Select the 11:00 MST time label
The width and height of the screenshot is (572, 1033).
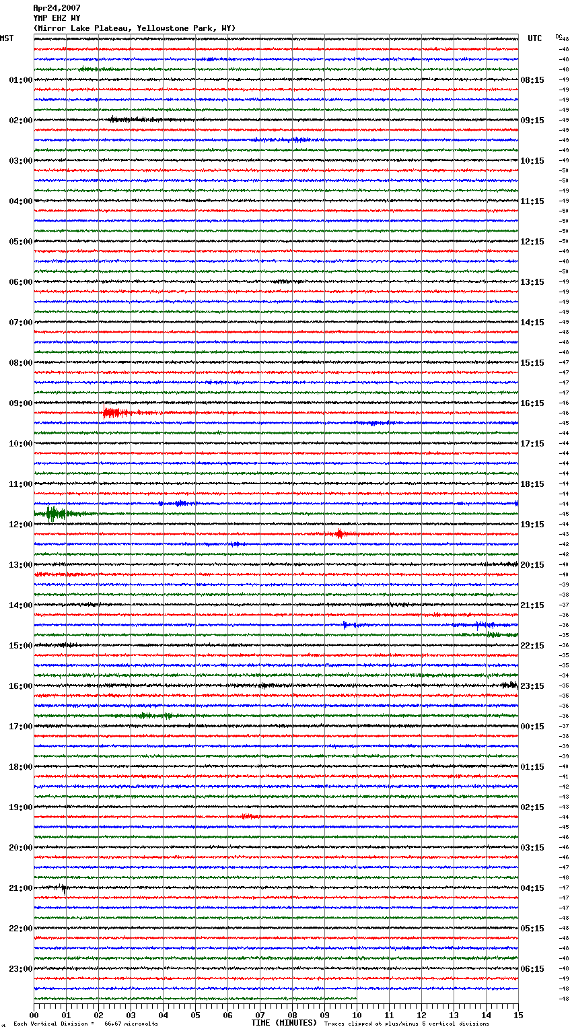pyautogui.click(x=21, y=484)
